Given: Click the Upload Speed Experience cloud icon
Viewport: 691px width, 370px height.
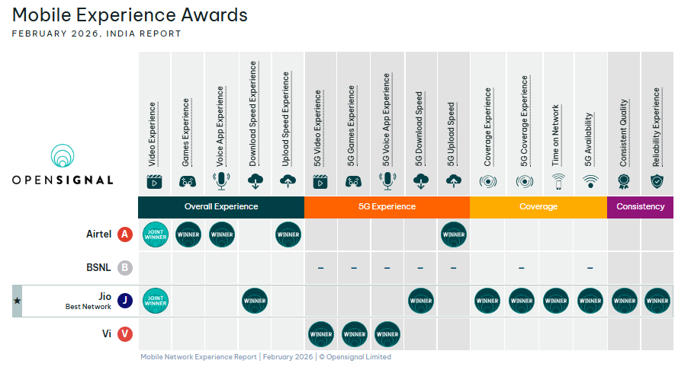Looking at the screenshot, I should [288, 181].
